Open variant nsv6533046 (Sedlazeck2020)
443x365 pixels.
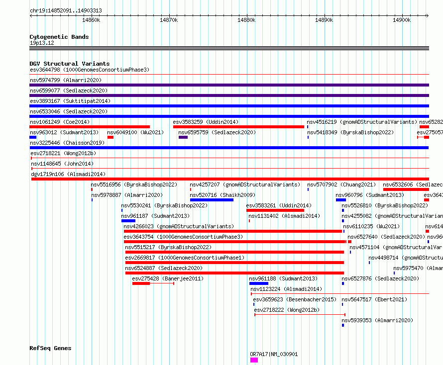(69, 111)
